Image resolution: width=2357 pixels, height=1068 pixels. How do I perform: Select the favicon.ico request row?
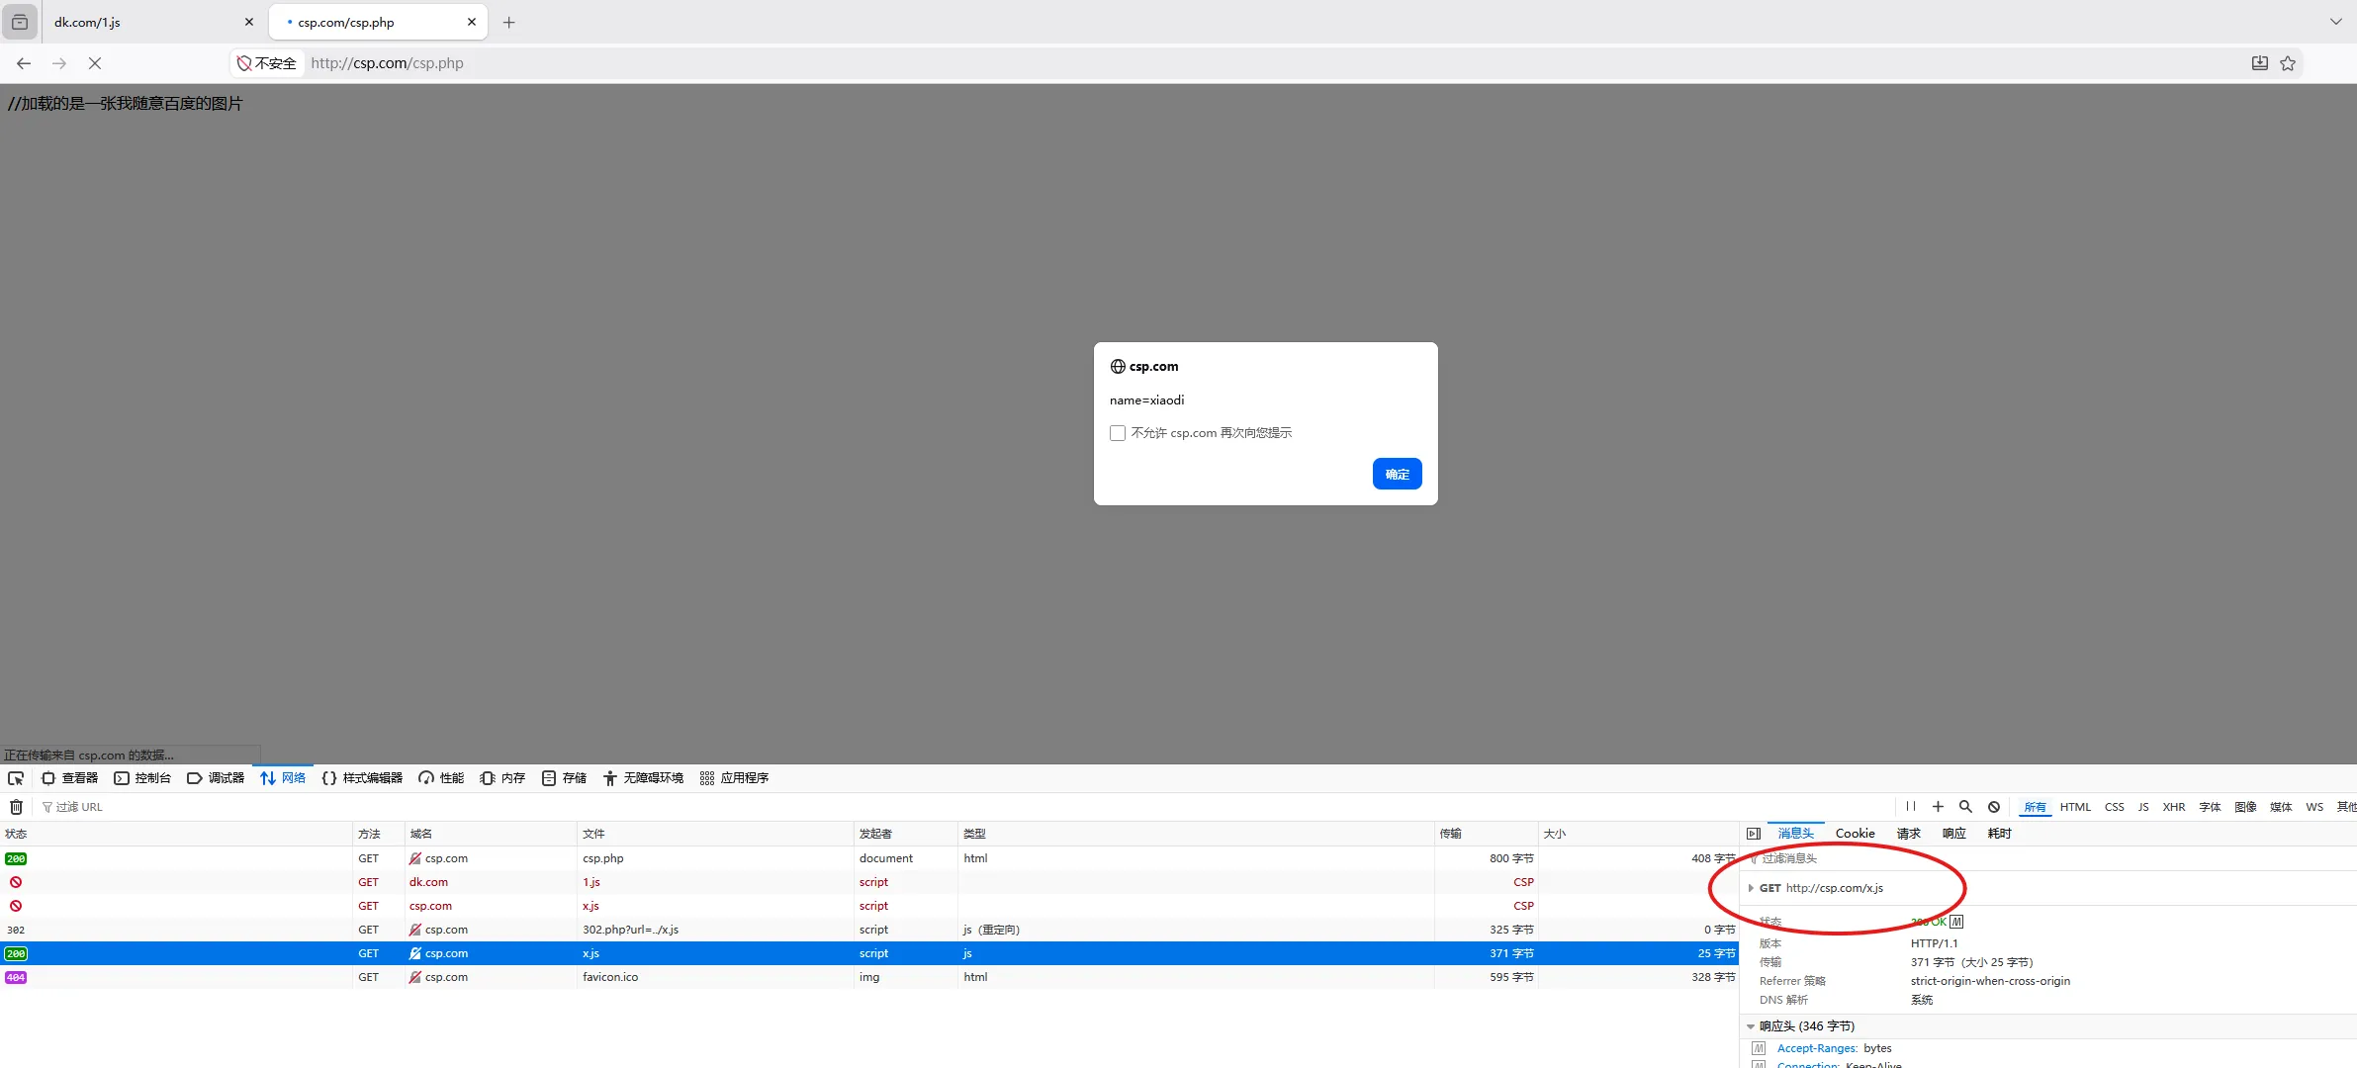click(868, 977)
